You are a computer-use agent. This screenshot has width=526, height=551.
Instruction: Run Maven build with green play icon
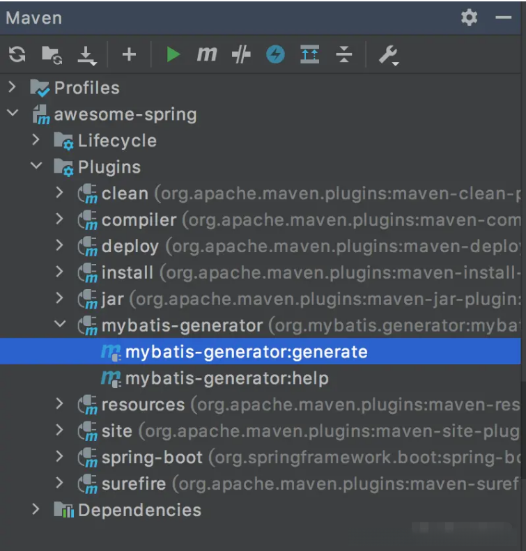pos(173,55)
